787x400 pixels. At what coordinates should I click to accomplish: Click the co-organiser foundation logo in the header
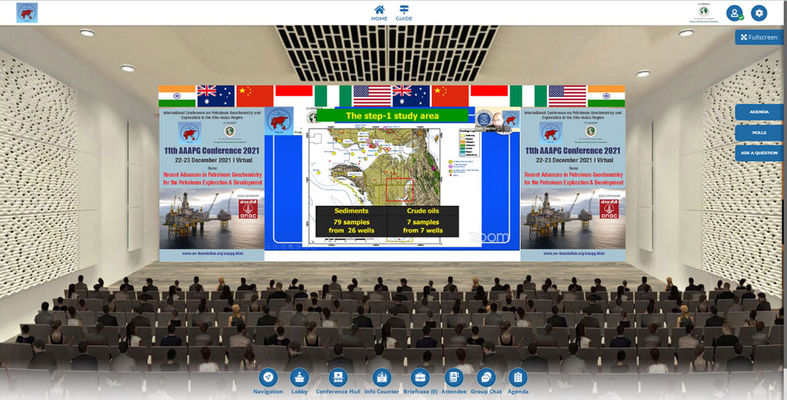coord(704,13)
